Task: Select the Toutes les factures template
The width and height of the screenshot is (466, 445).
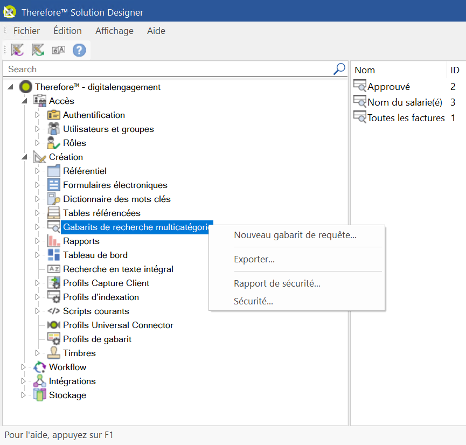Action: tap(406, 118)
